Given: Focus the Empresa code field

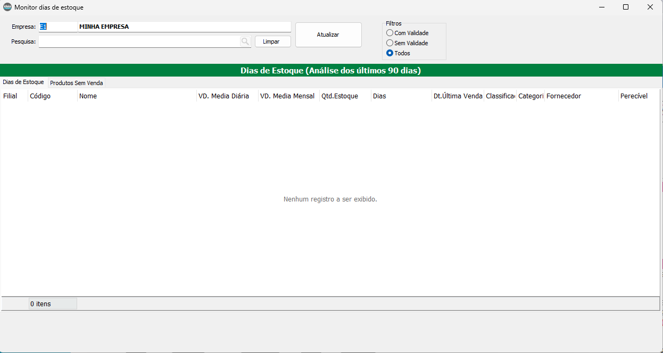Looking at the screenshot, I should pos(57,27).
